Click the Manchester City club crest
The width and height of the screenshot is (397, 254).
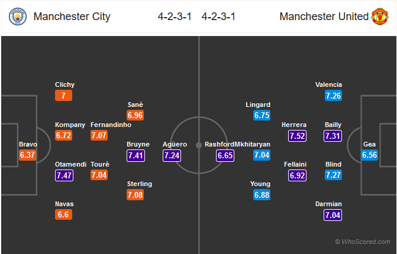coord(17,17)
